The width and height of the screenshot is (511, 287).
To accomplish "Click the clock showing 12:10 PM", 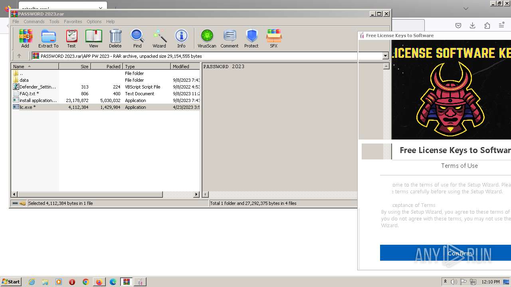I will (x=491, y=282).
